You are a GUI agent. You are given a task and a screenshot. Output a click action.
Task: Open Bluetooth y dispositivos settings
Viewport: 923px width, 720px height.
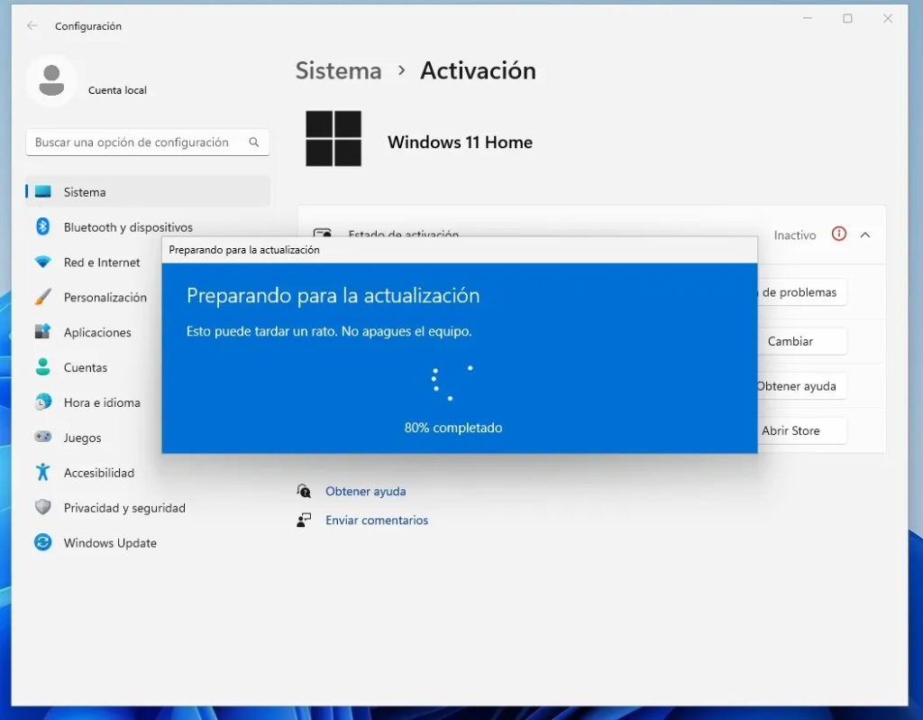(148, 226)
